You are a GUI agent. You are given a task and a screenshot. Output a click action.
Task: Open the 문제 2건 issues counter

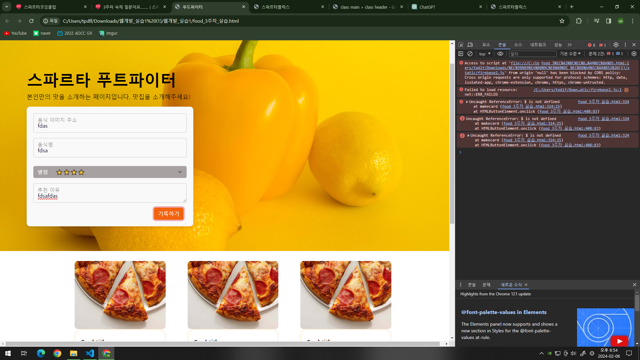click(606, 54)
